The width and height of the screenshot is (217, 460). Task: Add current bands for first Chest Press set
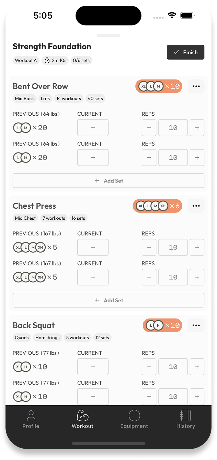pos(93,247)
